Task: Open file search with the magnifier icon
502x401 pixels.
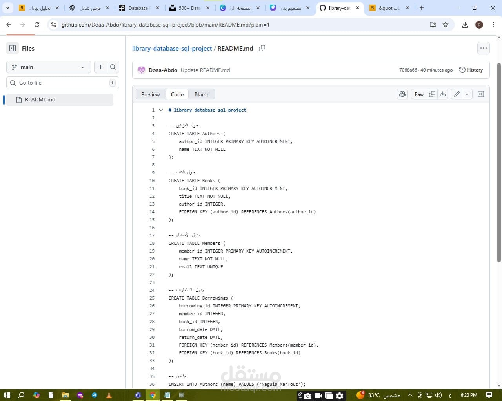Action: (x=113, y=67)
